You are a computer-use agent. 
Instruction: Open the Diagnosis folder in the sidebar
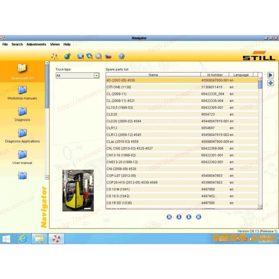tap(22, 114)
